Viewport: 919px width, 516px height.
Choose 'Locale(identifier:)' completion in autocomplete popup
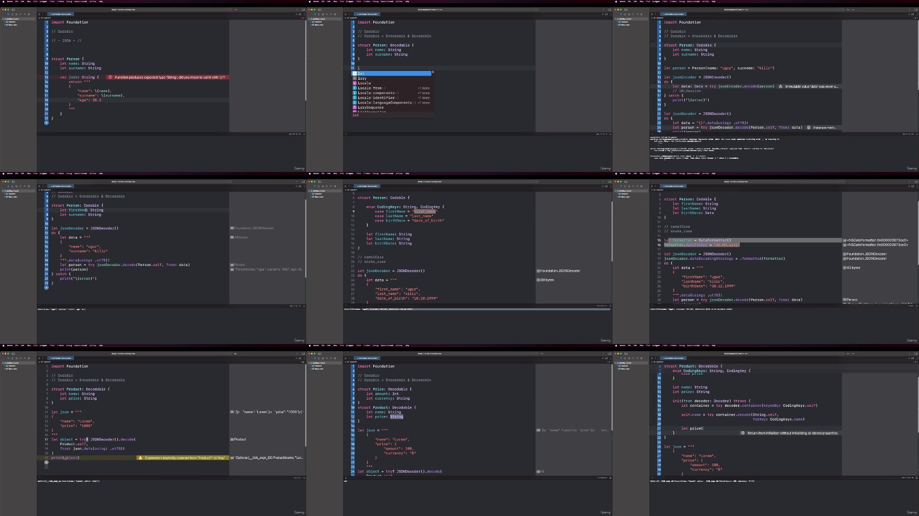click(x=392, y=97)
